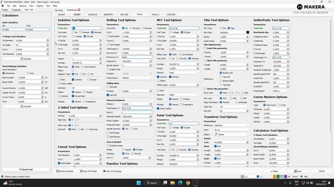This screenshot has width=334, height=187.
Task: Click the volume icon in system tray
Action: [307, 183]
